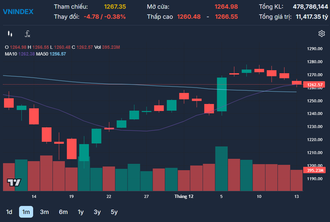Click the TradingView logo on chart
The image size is (330, 222).
pyautogui.click(x=14, y=182)
